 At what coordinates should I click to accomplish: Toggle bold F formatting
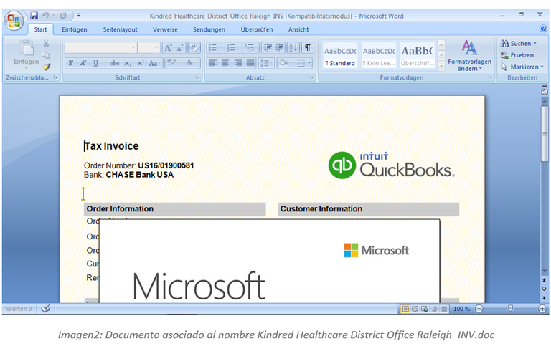[71, 63]
